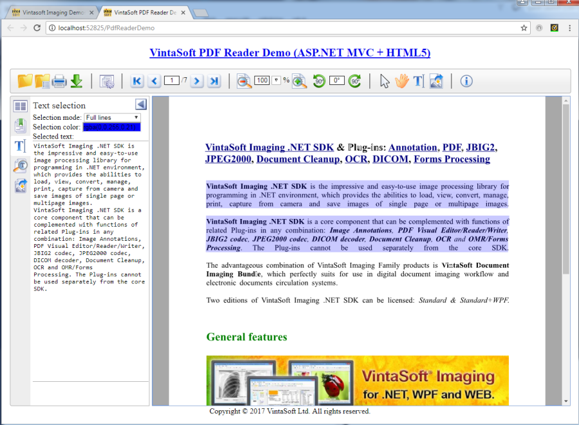This screenshot has height=425, width=579.
Task: Open the page thumbnails side panel
Action: click(21, 106)
